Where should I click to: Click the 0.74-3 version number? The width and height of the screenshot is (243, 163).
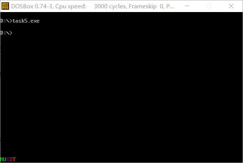coord(44,6)
